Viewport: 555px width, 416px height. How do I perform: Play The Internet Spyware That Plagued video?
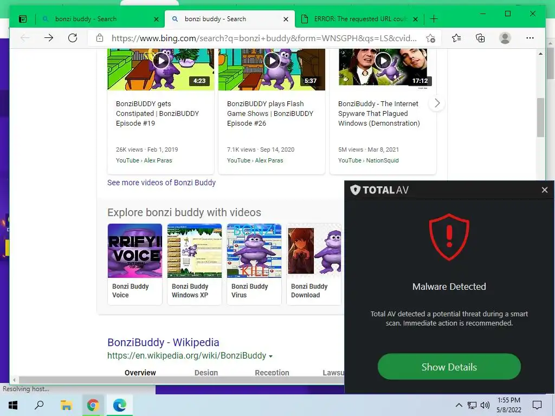[x=383, y=61]
